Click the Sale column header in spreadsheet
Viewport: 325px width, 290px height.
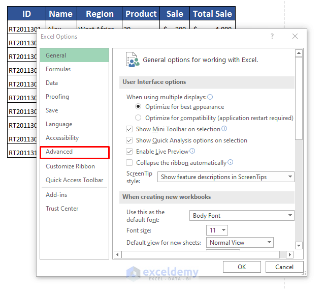click(175, 14)
